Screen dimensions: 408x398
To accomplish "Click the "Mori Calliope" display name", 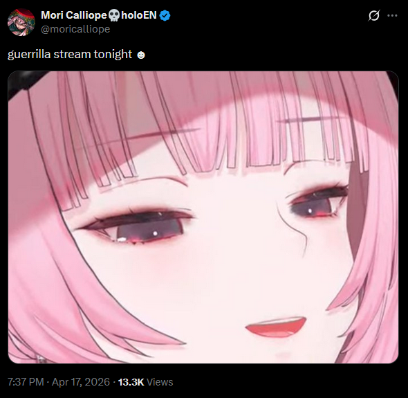I will click(x=74, y=15).
